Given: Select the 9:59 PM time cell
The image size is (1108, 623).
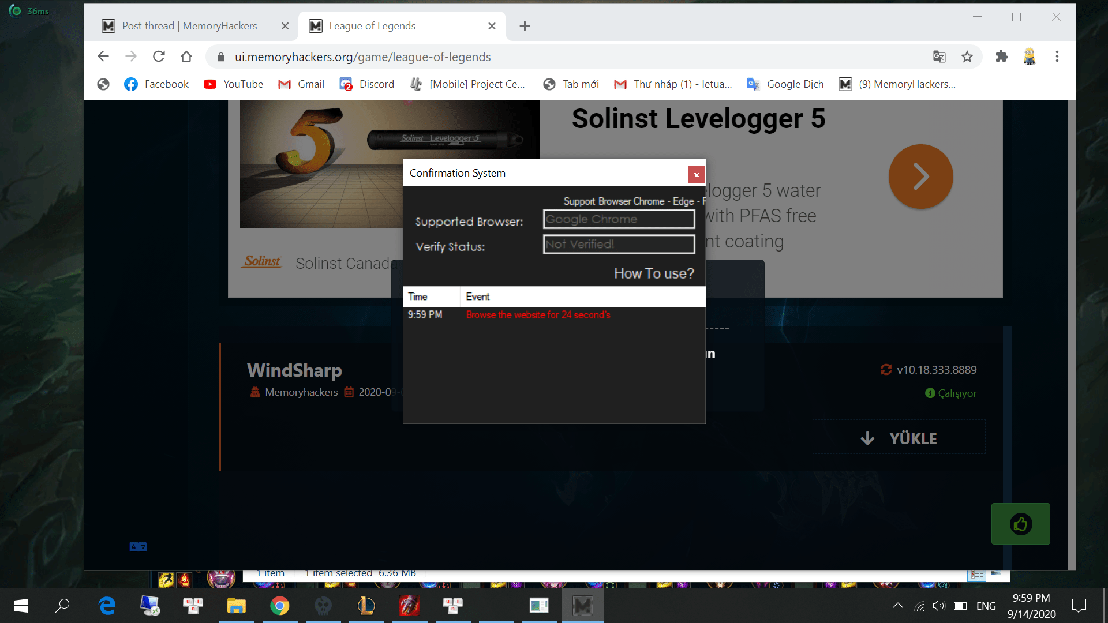Looking at the screenshot, I should point(425,315).
